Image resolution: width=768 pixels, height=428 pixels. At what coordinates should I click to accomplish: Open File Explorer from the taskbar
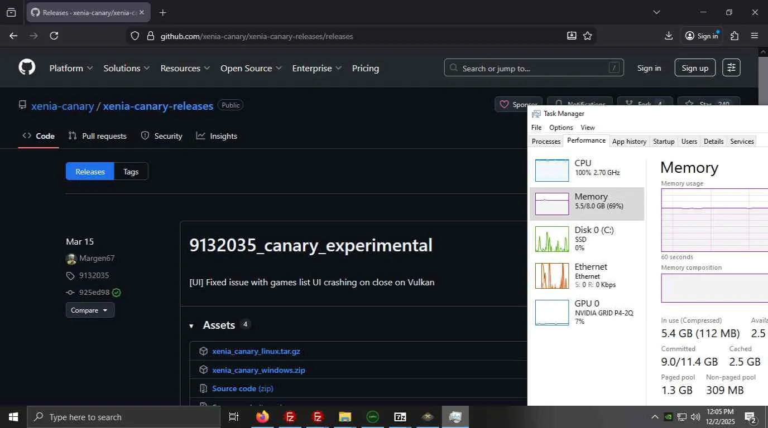click(345, 417)
